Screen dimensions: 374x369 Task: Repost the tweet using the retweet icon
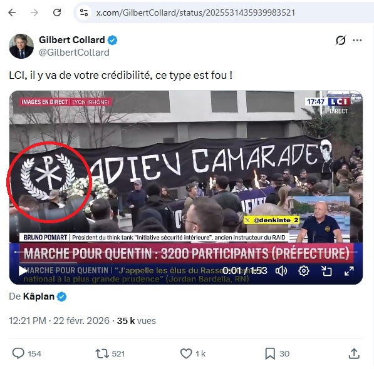coord(101,353)
